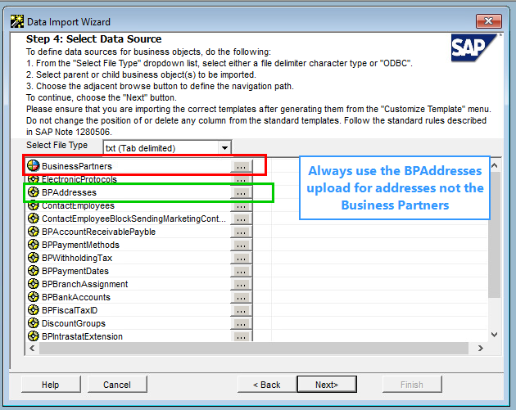Click the Data Import Wizard title icon
This screenshot has height=410, width=516.
(17, 22)
